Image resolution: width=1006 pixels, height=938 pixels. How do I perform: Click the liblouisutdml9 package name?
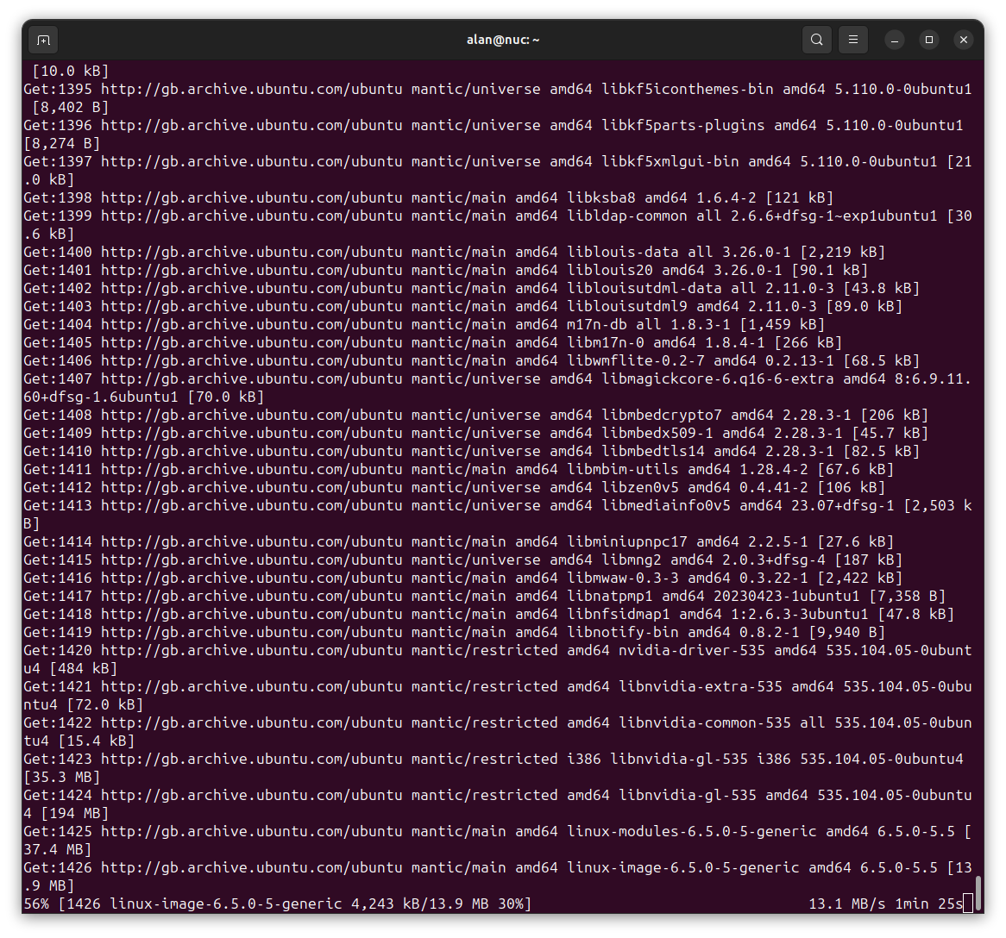click(627, 306)
